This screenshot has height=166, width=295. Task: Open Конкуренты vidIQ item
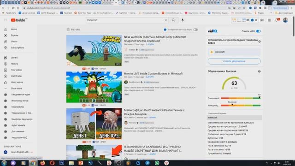click(18, 107)
